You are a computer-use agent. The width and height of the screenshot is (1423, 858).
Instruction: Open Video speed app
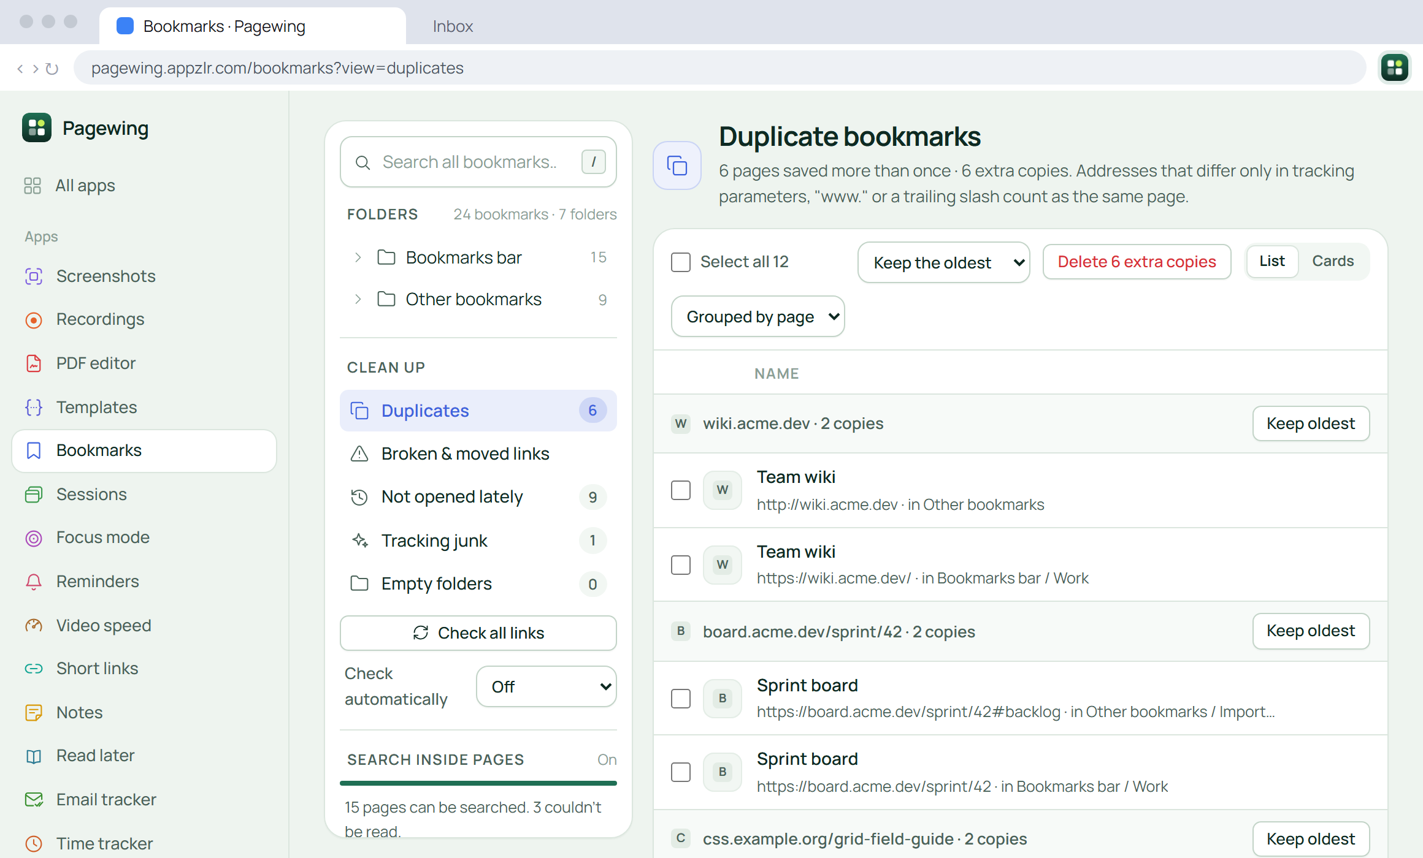[x=144, y=626]
